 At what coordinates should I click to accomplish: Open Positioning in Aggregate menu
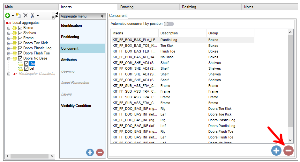pyautogui.click(x=82, y=37)
